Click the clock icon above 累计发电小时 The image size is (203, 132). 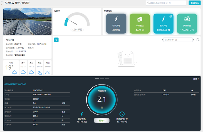pyautogui.click(x=122, y=114)
